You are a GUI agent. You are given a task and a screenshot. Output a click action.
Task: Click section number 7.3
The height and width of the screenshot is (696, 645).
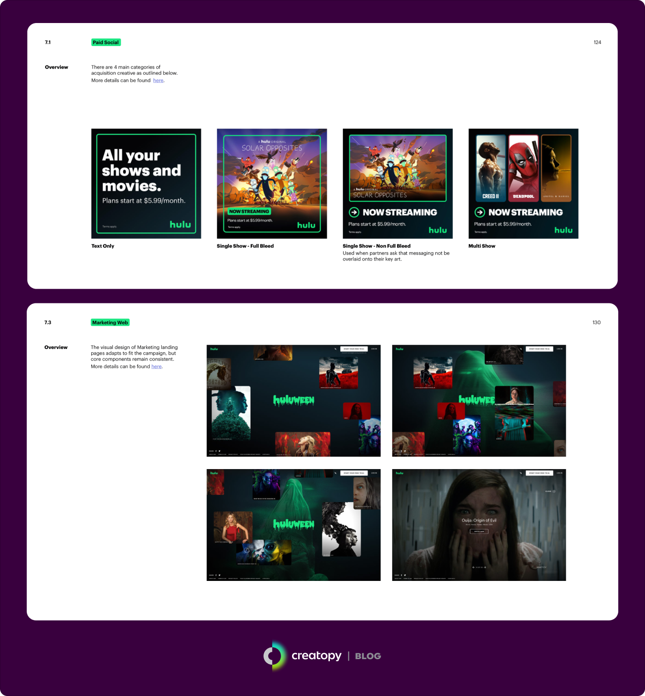(48, 323)
